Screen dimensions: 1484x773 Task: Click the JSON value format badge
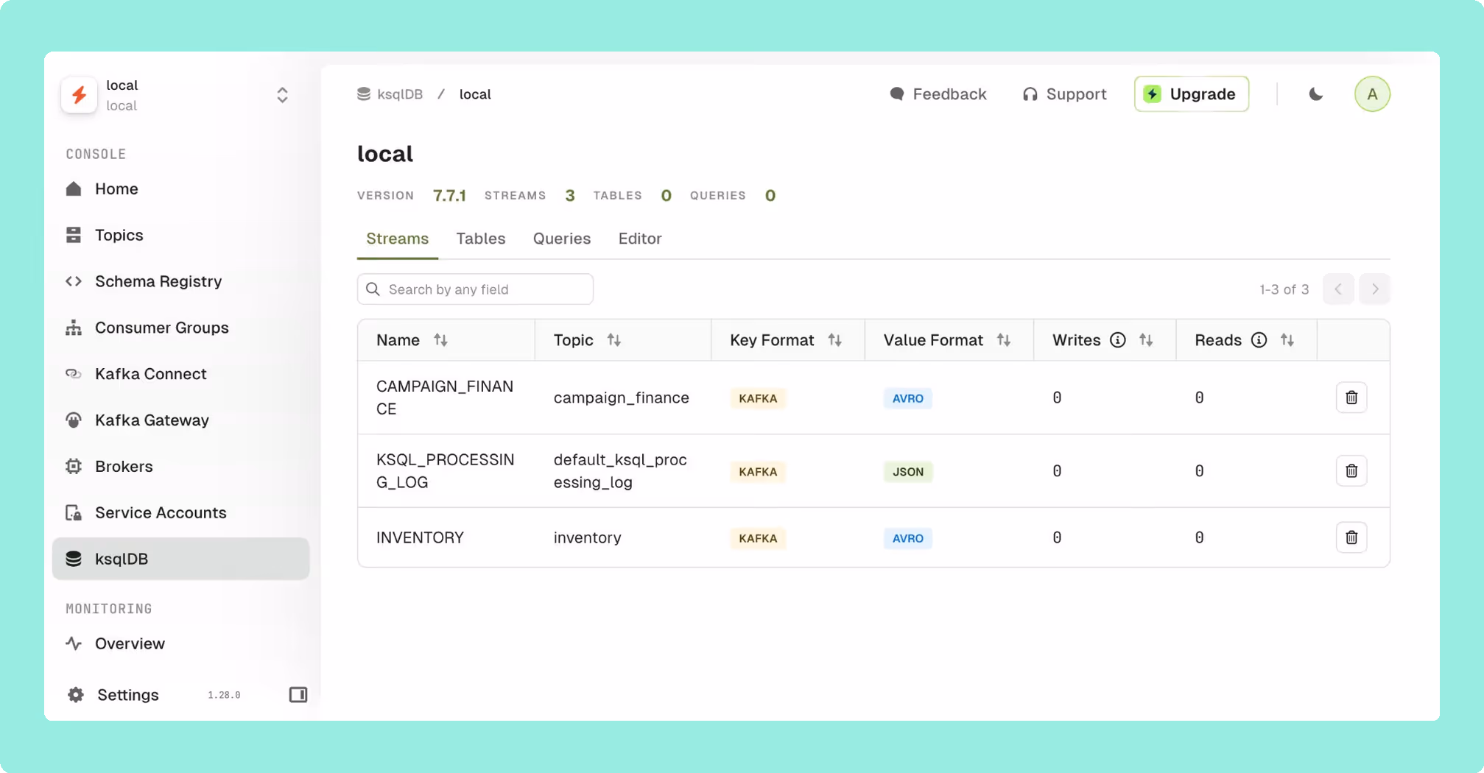click(x=908, y=472)
